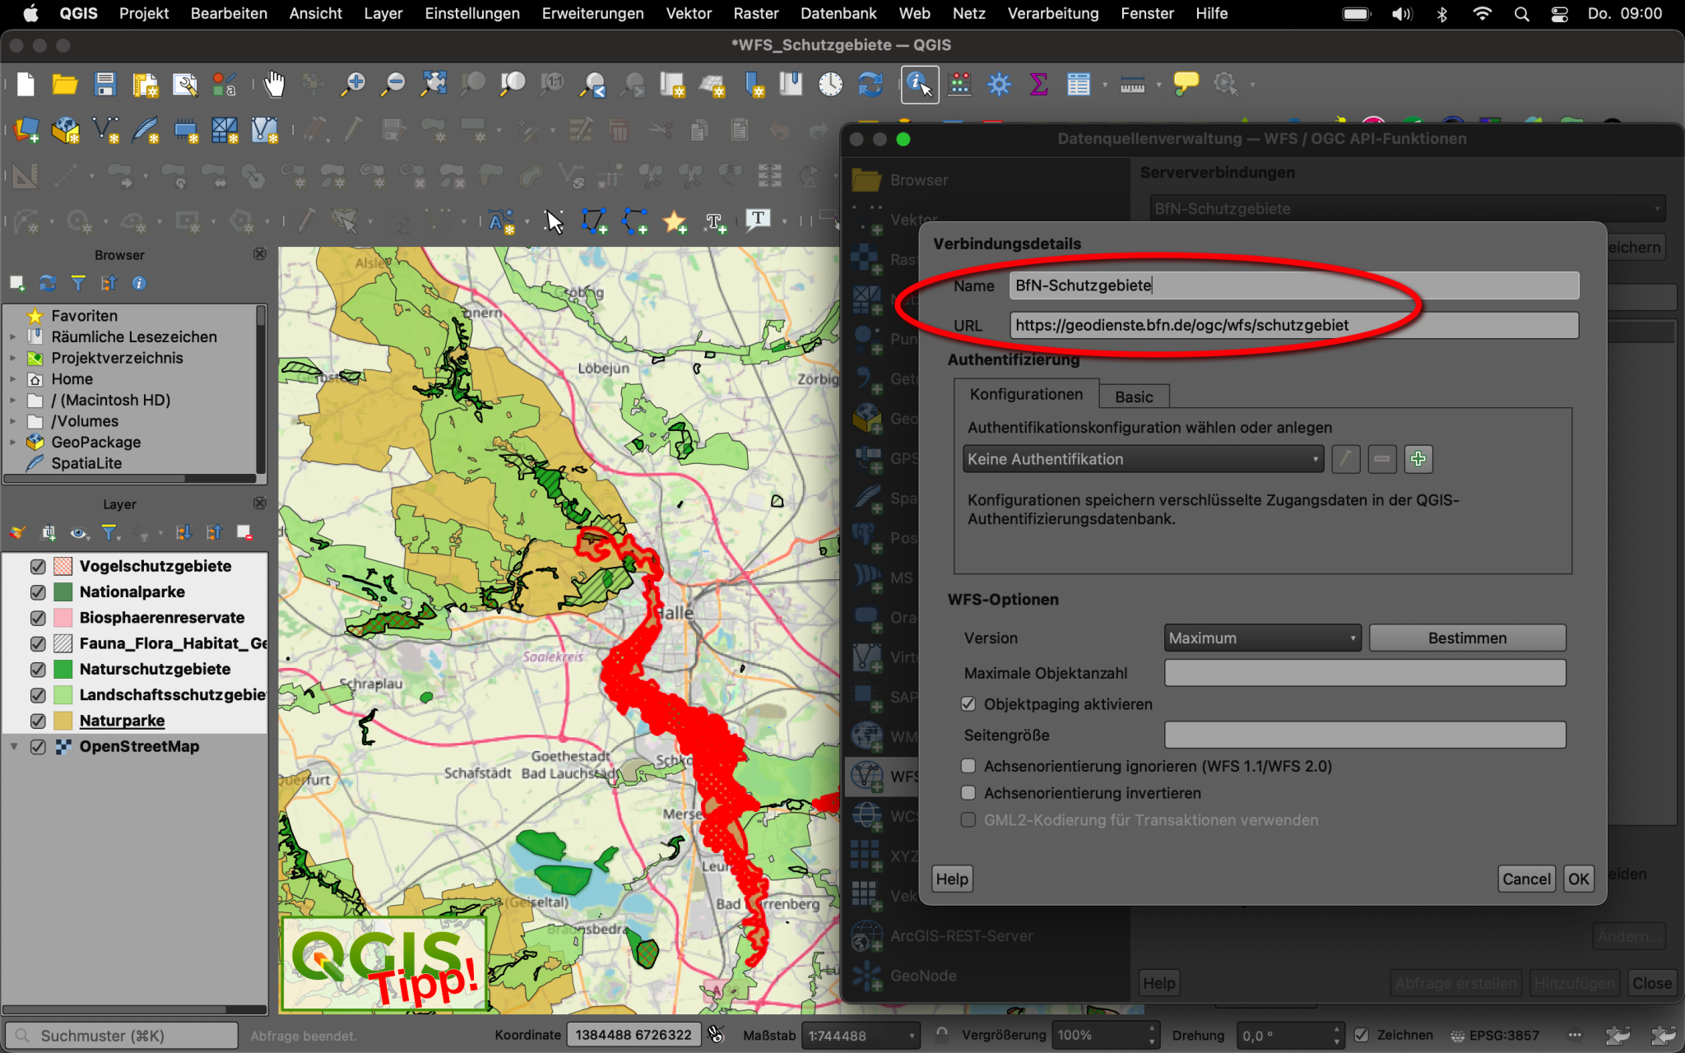
Task: Activate the Pan Map hand tool
Action: [x=274, y=83]
